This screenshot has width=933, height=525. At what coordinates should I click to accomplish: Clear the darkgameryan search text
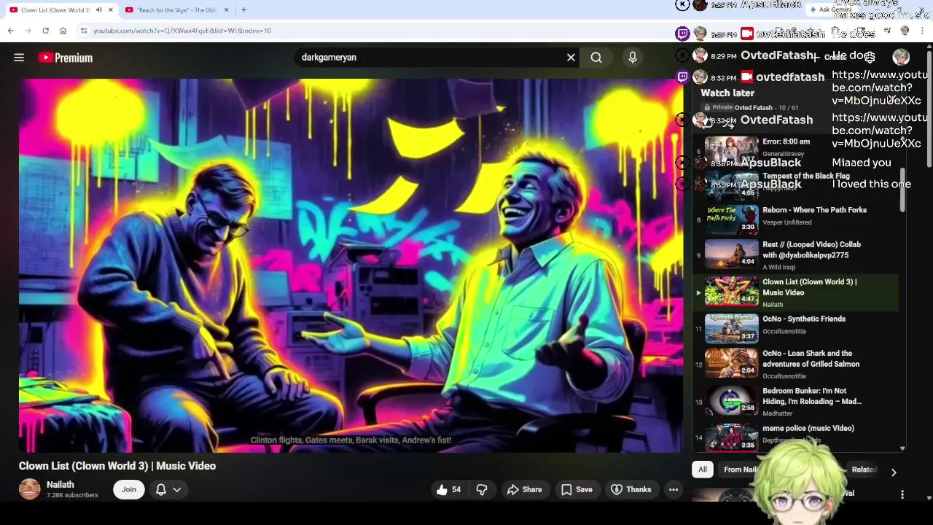tap(571, 58)
